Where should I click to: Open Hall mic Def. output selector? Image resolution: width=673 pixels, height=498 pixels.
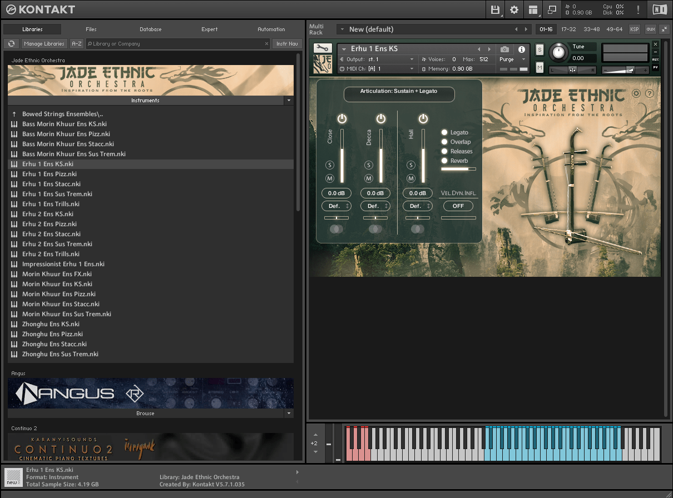click(417, 206)
